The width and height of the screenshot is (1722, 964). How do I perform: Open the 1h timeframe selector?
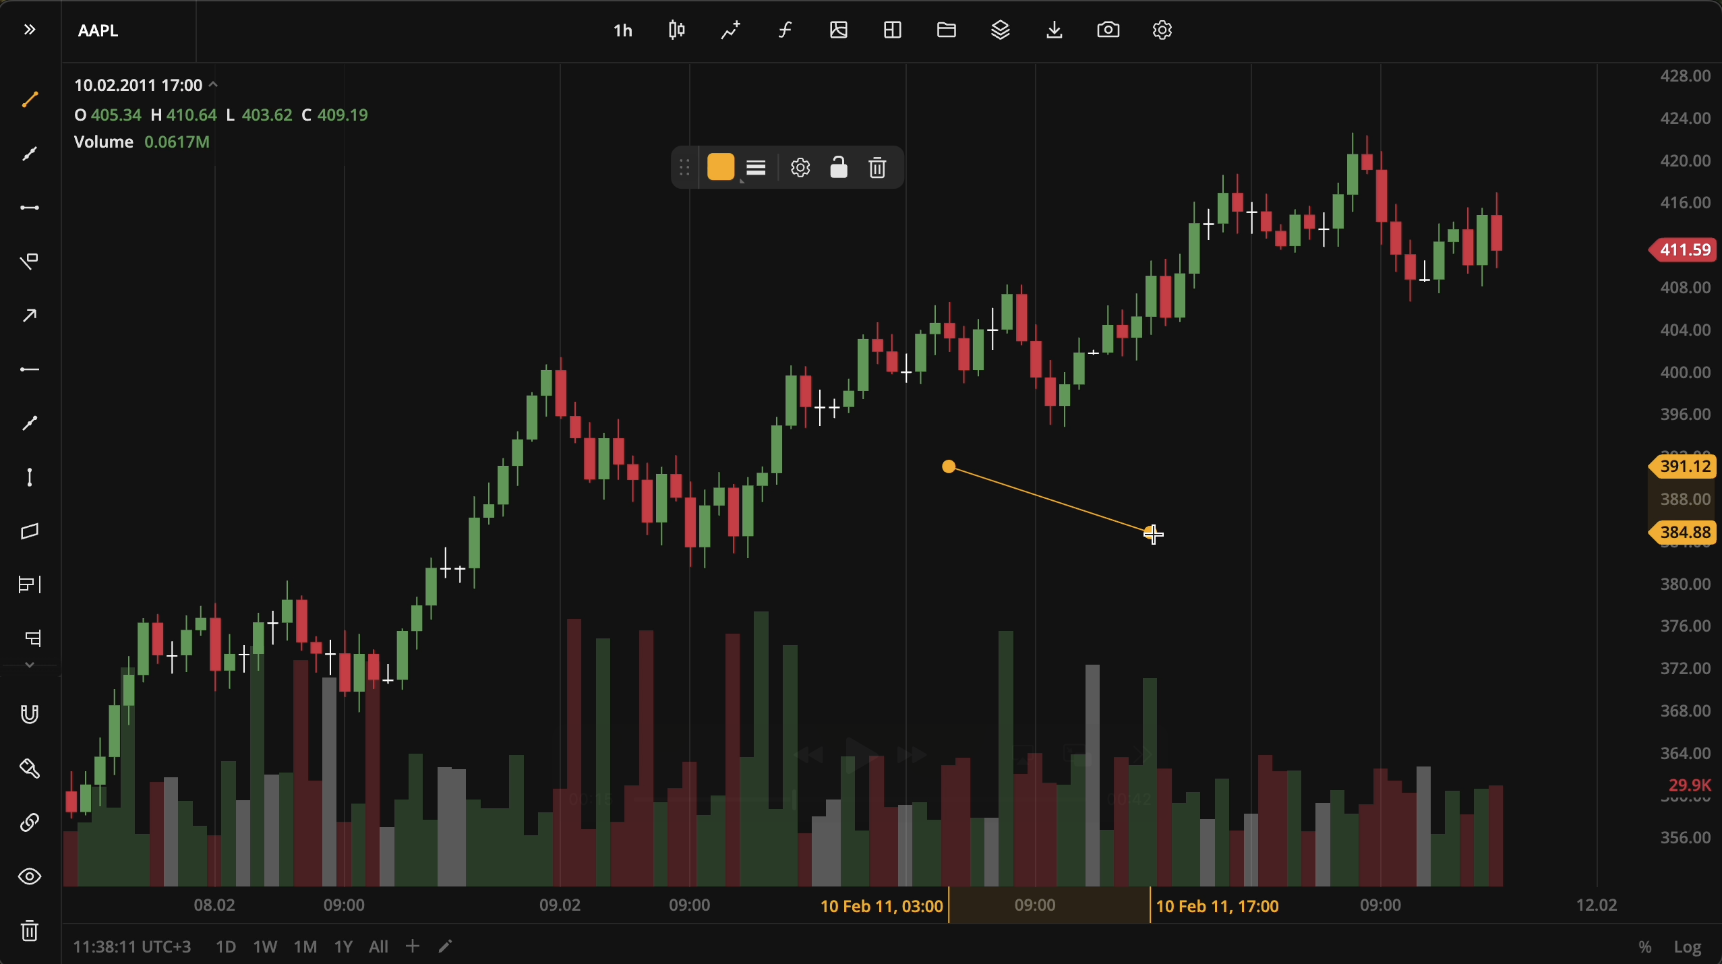pyautogui.click(x=622, y=30)
